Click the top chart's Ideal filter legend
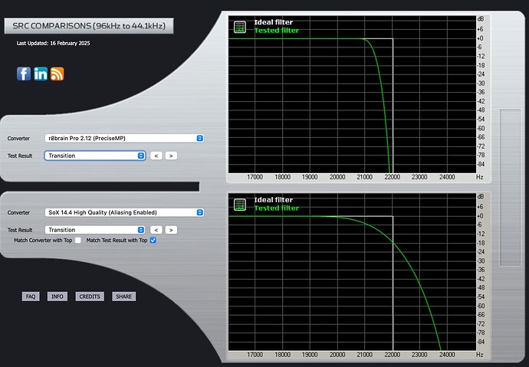The image size is (529, 367). pyautogui.click(x=273, y=22)
